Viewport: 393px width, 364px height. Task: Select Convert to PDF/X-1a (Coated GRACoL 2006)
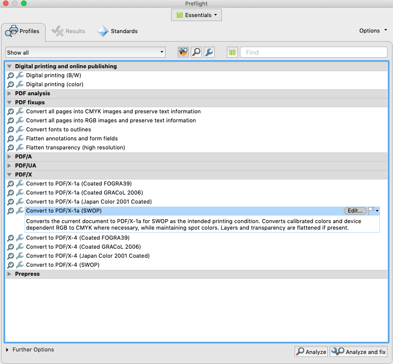tap(84, 193)
